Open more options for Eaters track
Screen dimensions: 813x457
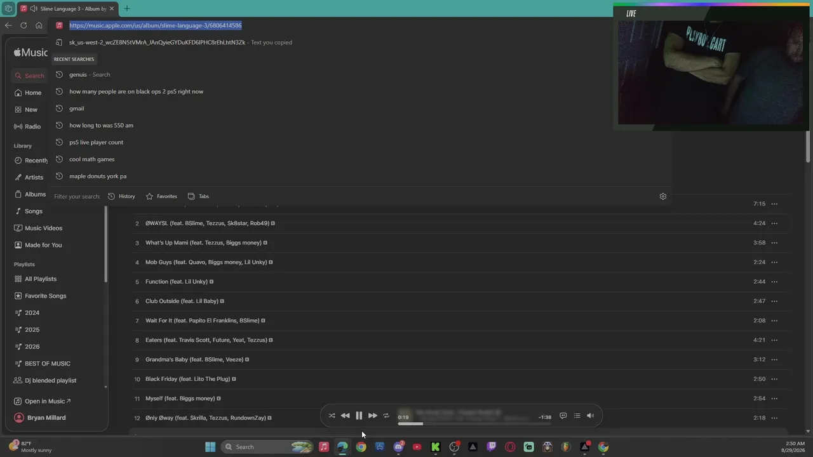click(774, 340)
